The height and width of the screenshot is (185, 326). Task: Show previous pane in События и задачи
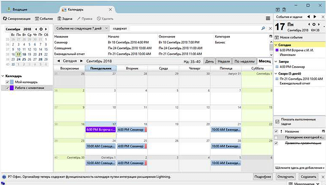[308, 17]
